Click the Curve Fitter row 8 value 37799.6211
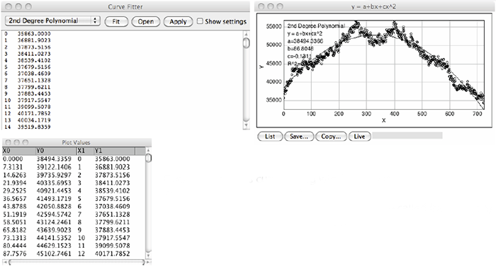 click(34, 87)
